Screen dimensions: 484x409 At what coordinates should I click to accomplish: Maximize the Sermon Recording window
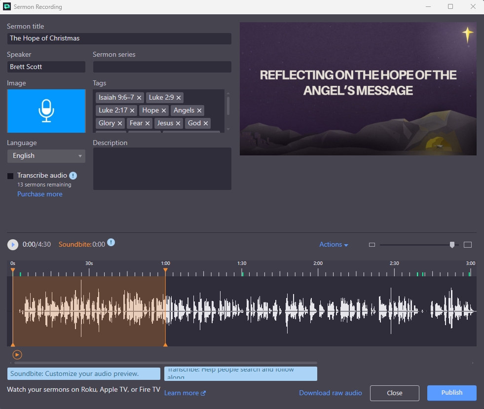pos(450,6)
